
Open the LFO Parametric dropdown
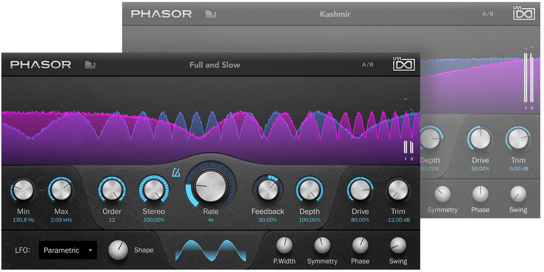[68, 250]
